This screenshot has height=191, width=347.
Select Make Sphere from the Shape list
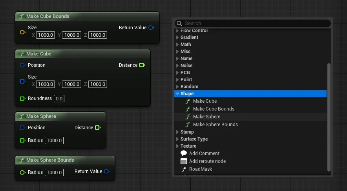pyautogui.click(x=206, y=117)
